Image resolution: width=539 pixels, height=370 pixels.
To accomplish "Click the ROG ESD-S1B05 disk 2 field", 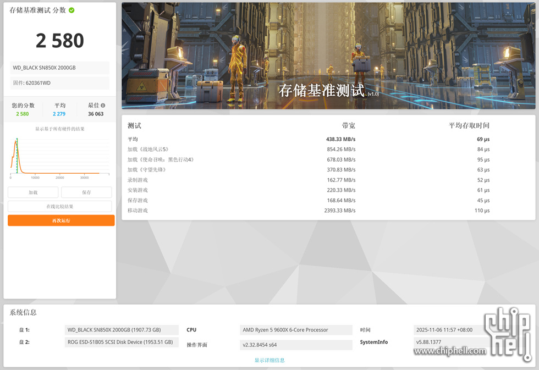I will [x=122, y=342].
